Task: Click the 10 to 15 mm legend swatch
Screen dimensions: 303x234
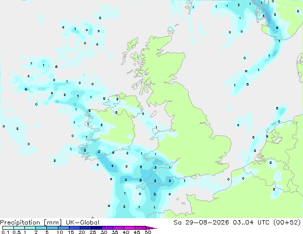Action: point(63,228)
